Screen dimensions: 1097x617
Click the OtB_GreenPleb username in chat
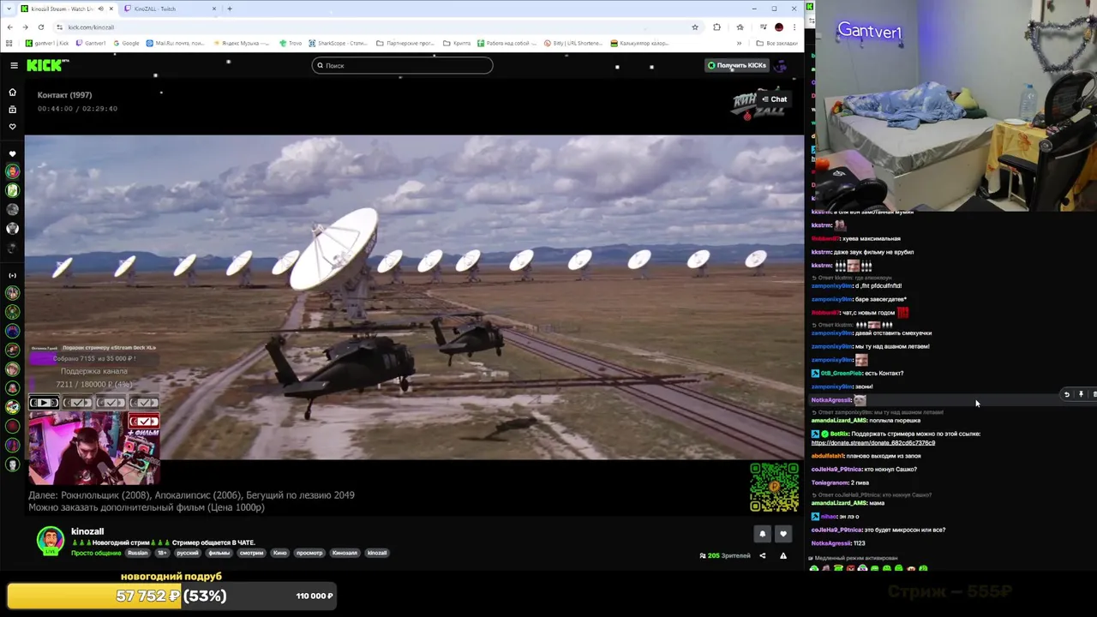[841, 374]
